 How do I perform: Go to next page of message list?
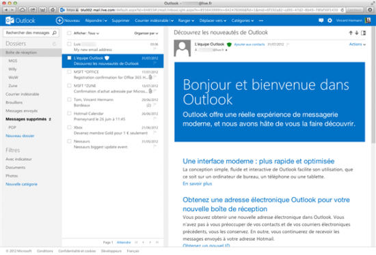150,242
